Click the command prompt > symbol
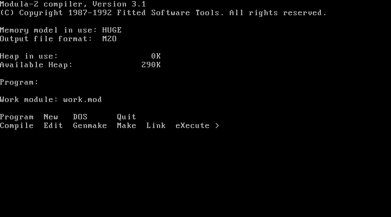The image size is (391, 217). (x=217, y=126)
